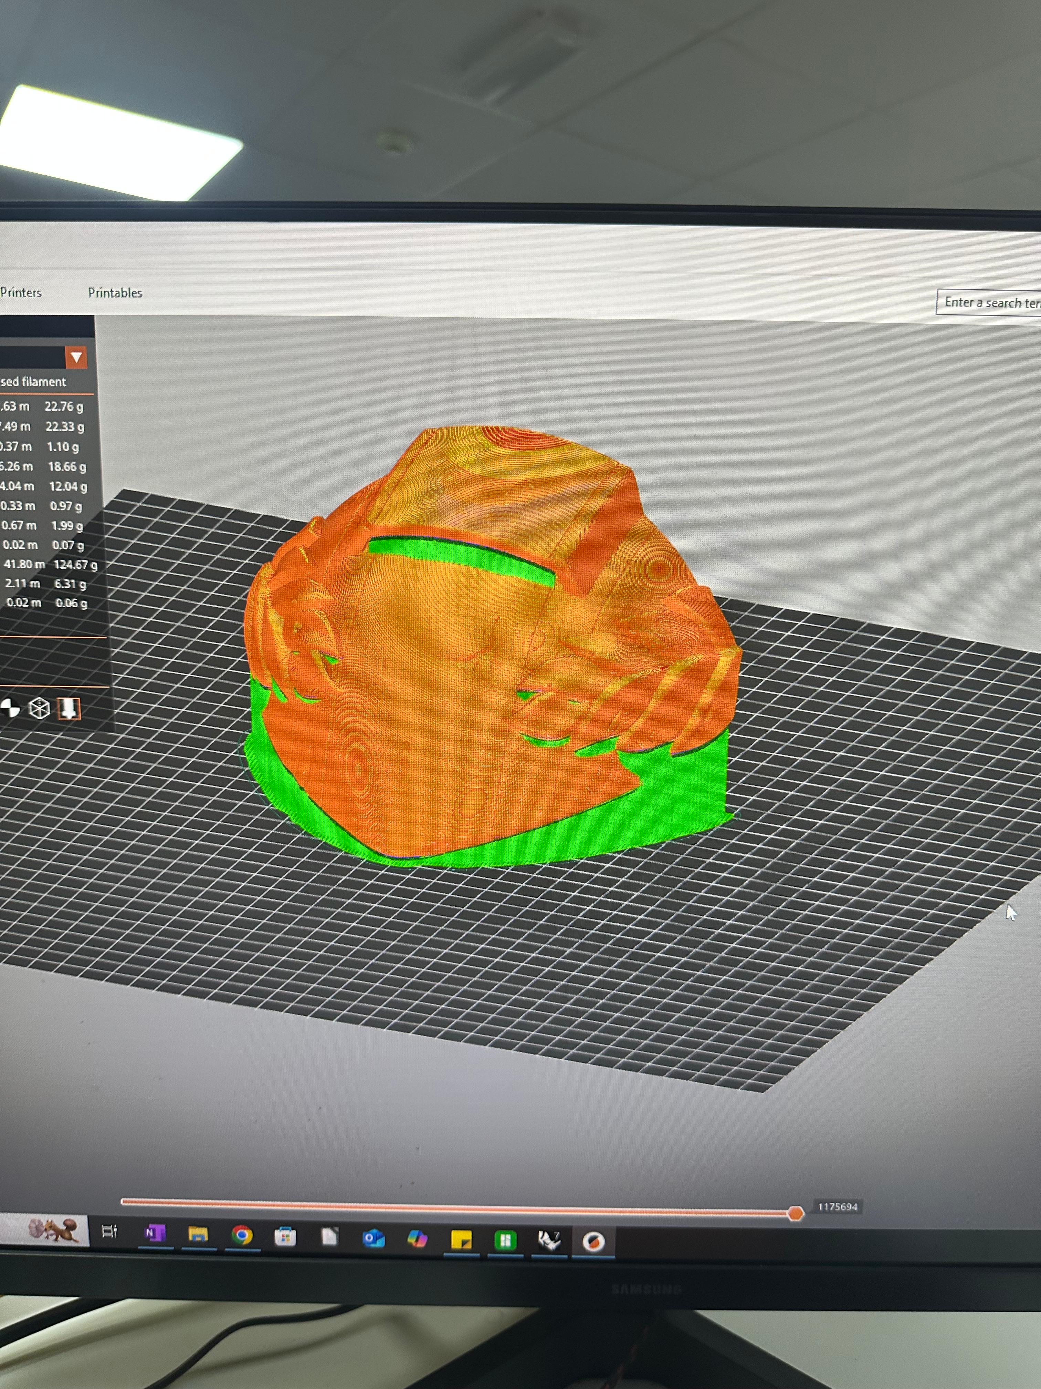Switch to the Printables tab

coord(115,292)
